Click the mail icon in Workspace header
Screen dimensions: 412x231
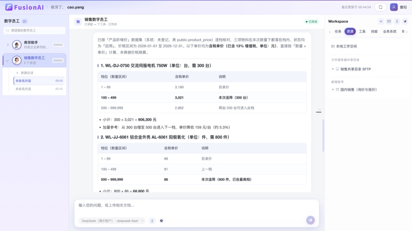point(389,21)
